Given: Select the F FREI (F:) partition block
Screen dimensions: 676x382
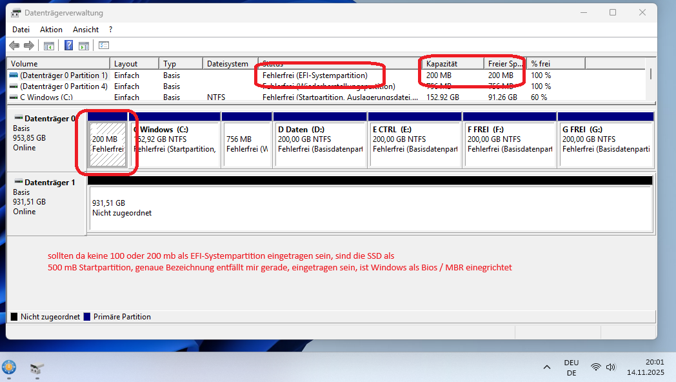Looking at the screenshot, I should [510, 145].
